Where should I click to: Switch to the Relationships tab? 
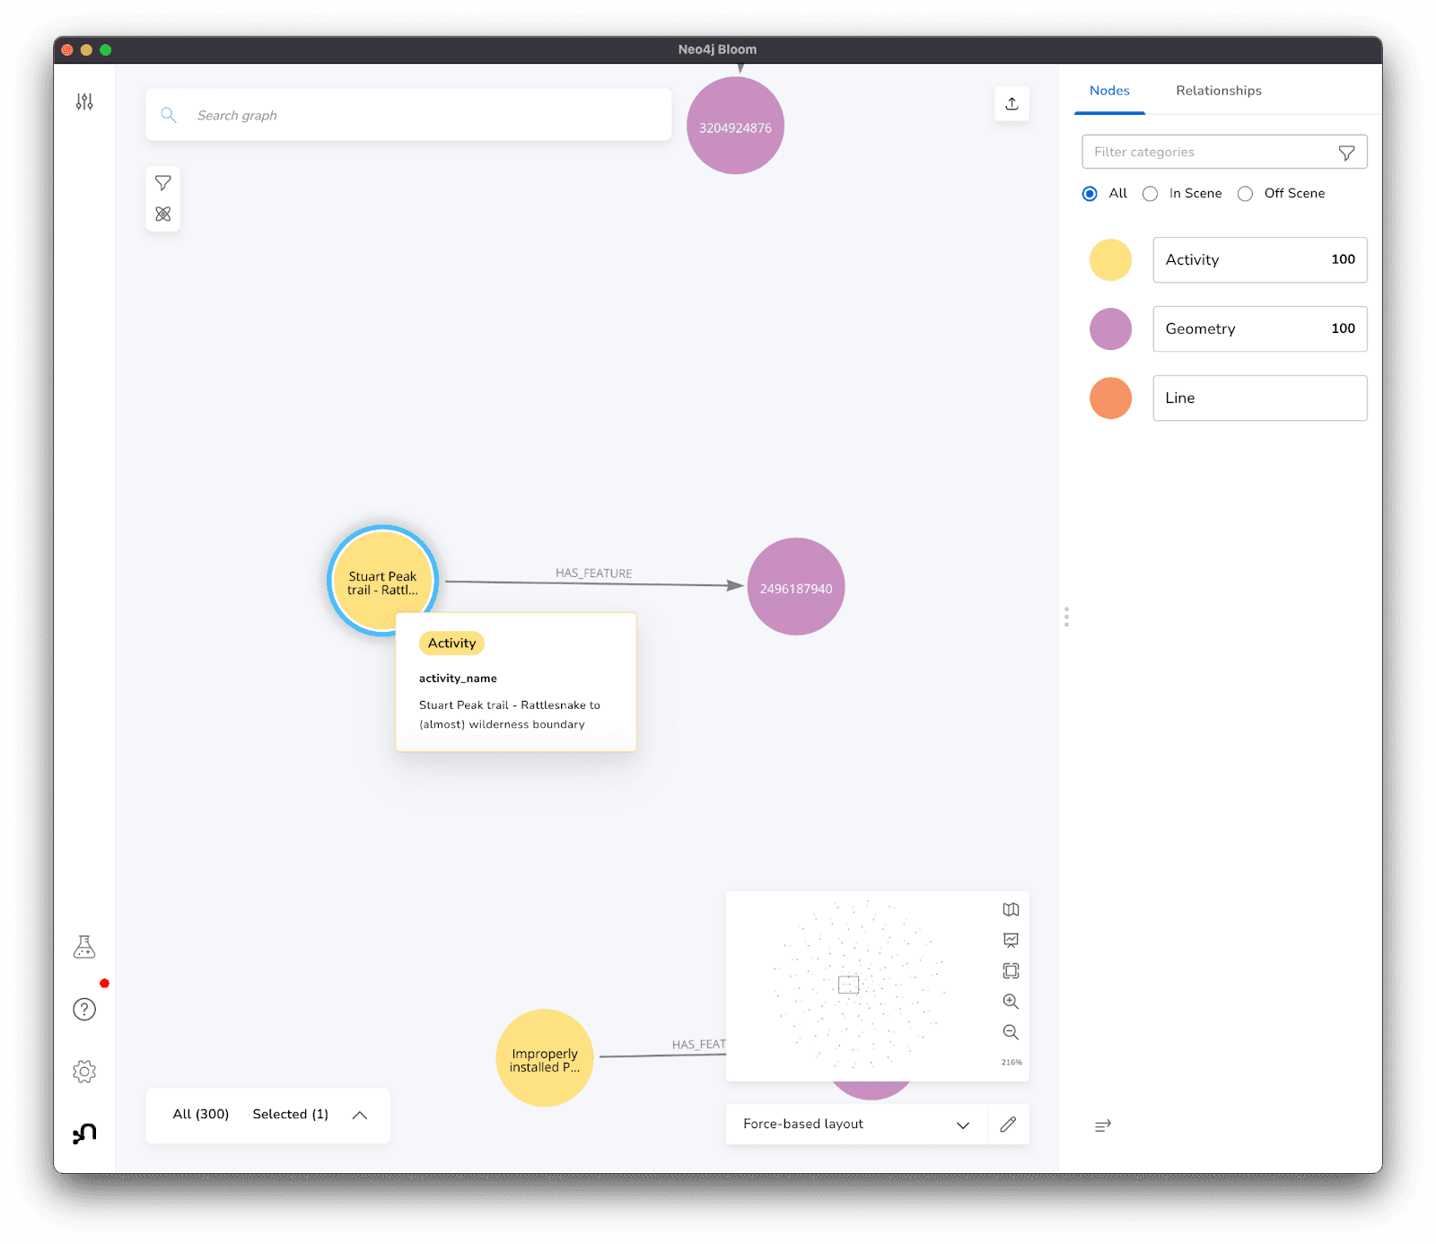(x=1218, y=91)
